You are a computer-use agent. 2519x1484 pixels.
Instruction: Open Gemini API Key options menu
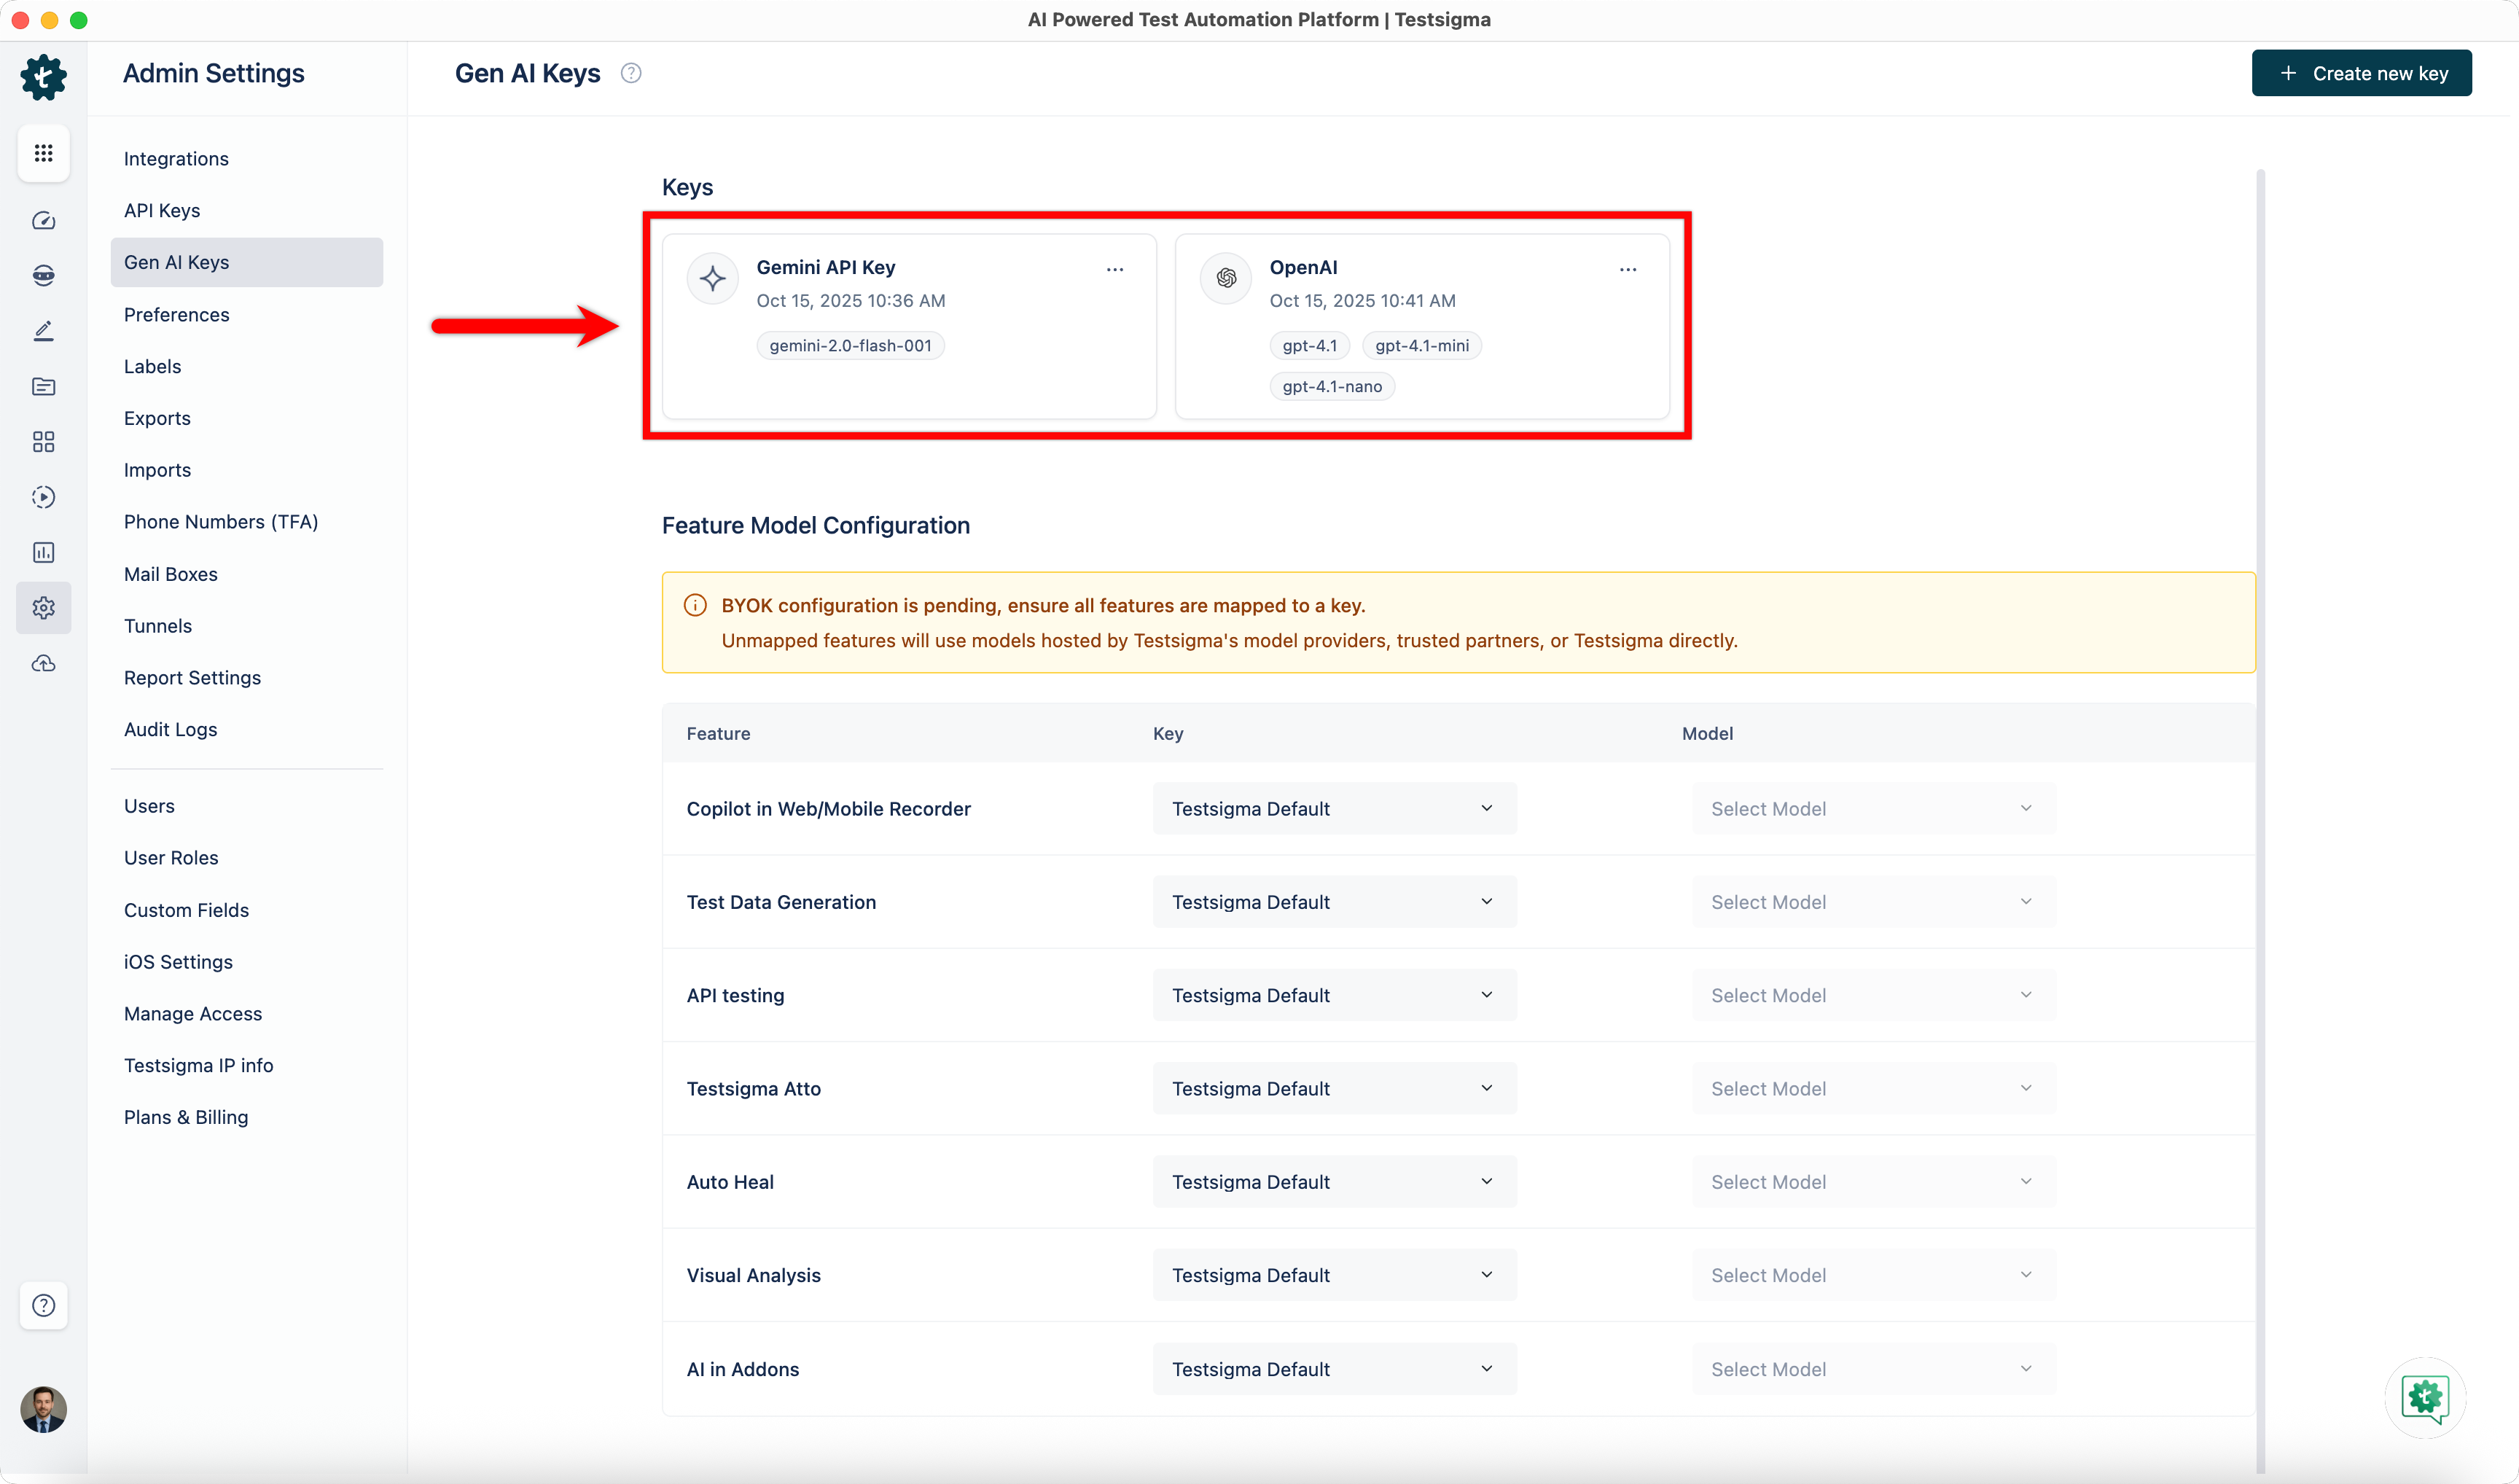1114,270
